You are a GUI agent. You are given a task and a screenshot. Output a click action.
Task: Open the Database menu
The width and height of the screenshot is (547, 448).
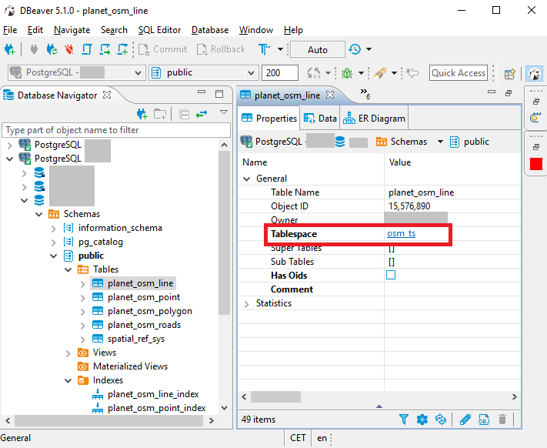[210, 30]
